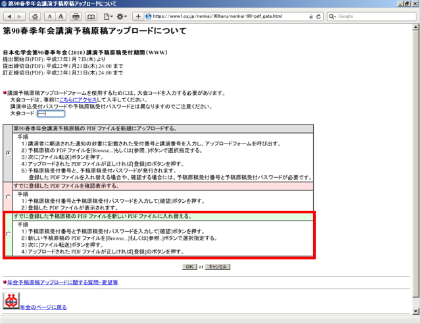The width and height of the screenshot is (421, 324).
Task: Click the address bar URL
Action: [x=218, y=16]
